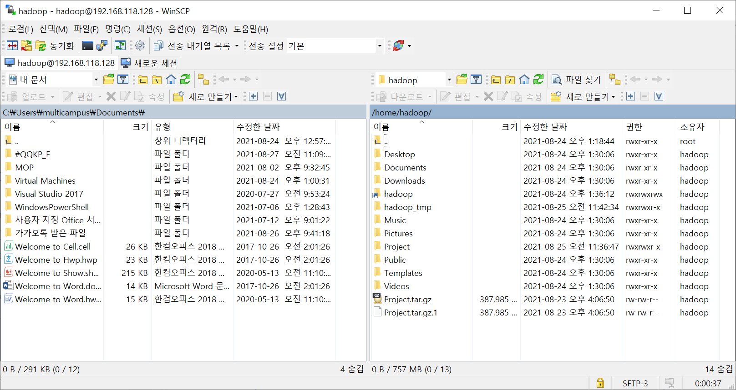The width and height of the screenshot is (736, 390).
Task: Expand the globe session icon dropdown arrow
Action: (x=409, y=46)
